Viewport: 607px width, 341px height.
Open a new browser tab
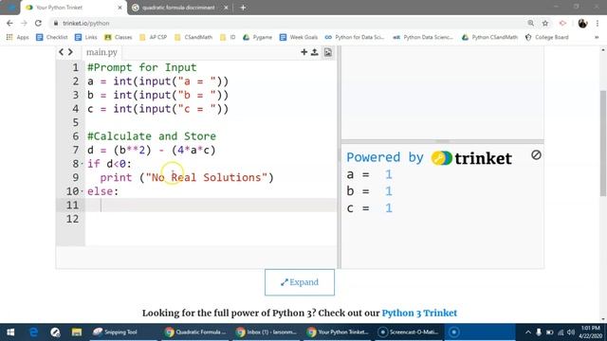pyautogui.click(x=243, y=8)
